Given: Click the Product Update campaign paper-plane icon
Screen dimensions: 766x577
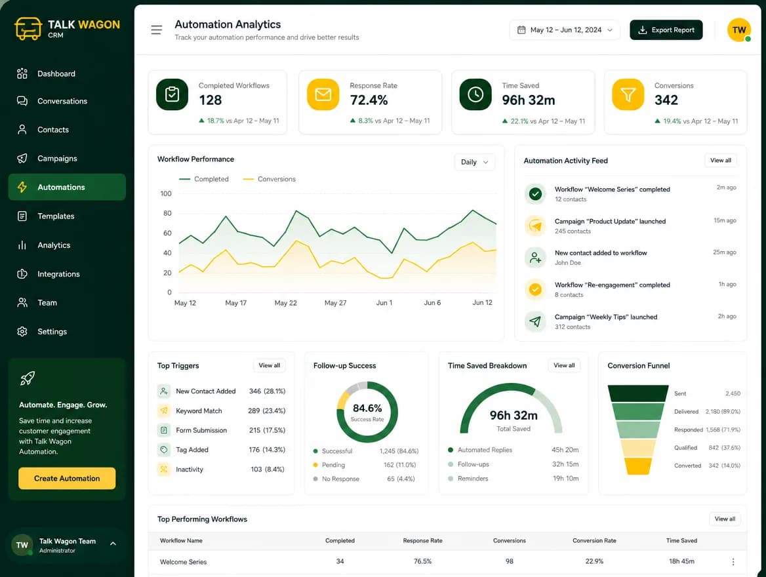Looking at the screenshot, I should (535, 226).
